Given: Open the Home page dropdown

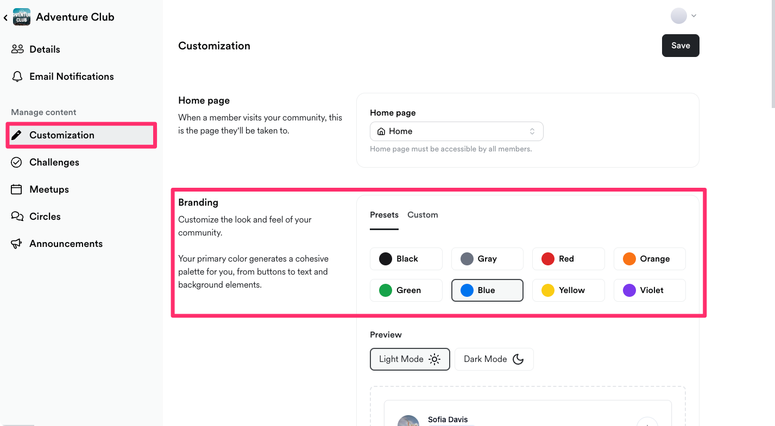Looking at the screenshot, I should point(457,131).
